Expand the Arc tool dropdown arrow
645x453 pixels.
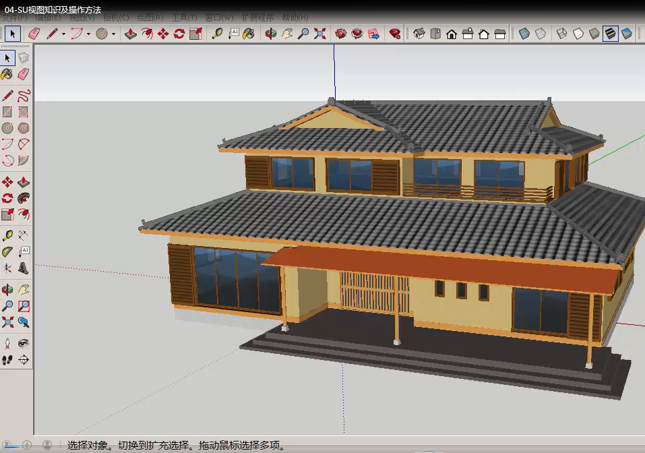pyautogui.click(x=88, y=34)
